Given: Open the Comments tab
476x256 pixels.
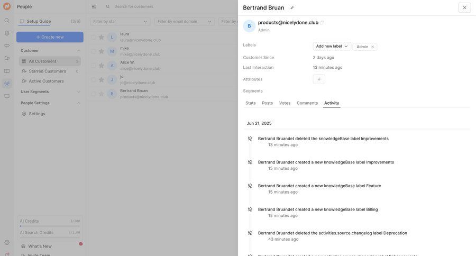Looking at the screenshot, I should point(307,103).
